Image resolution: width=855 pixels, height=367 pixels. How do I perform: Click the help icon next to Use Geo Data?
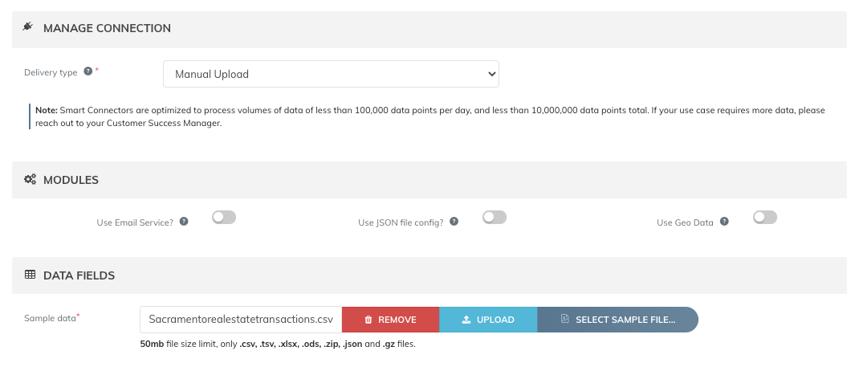tap(724, 222)
